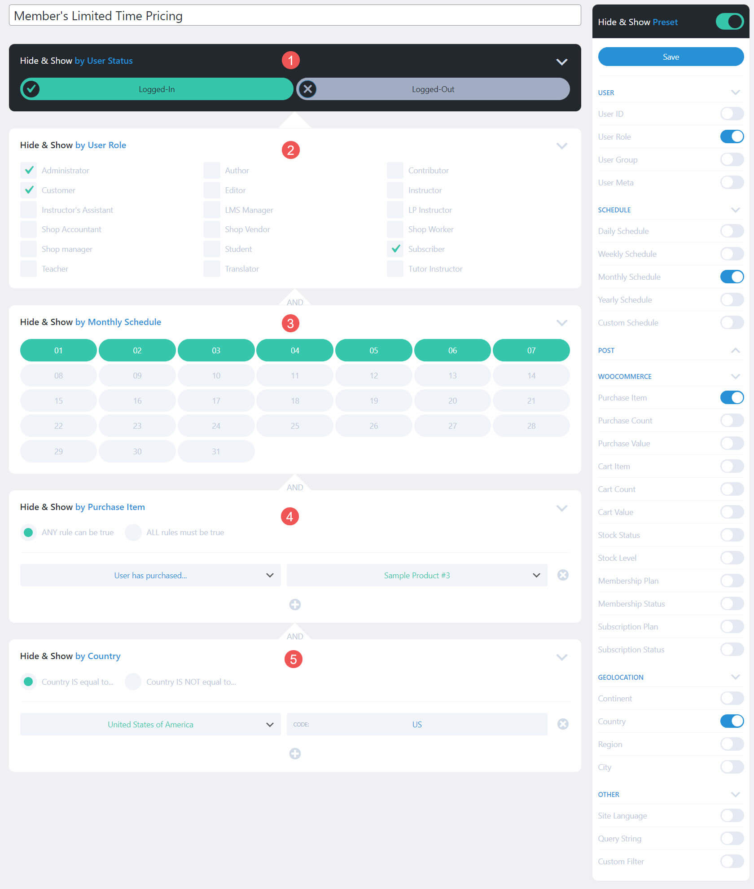Click the plus icon to add another purchase rule
Image resolution: width=754 pixels, height=889 pixels.
[295, 605]
